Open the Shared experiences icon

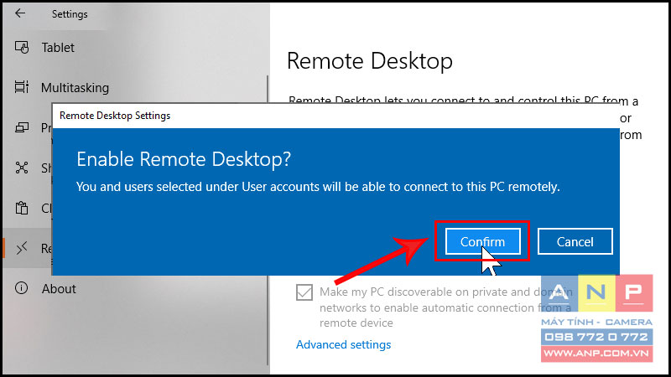pos(22,168)
